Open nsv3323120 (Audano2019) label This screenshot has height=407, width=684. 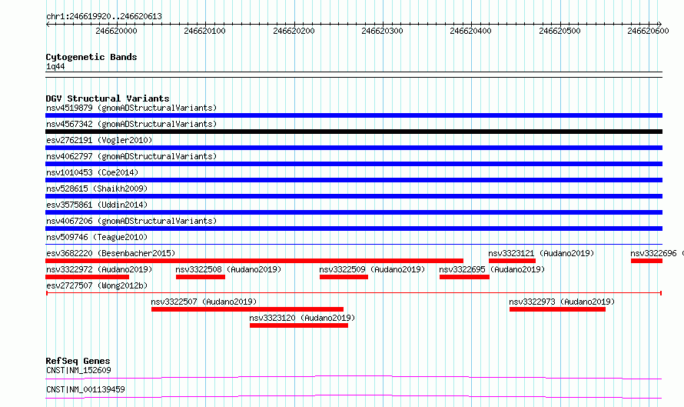[x=302, y=318]
